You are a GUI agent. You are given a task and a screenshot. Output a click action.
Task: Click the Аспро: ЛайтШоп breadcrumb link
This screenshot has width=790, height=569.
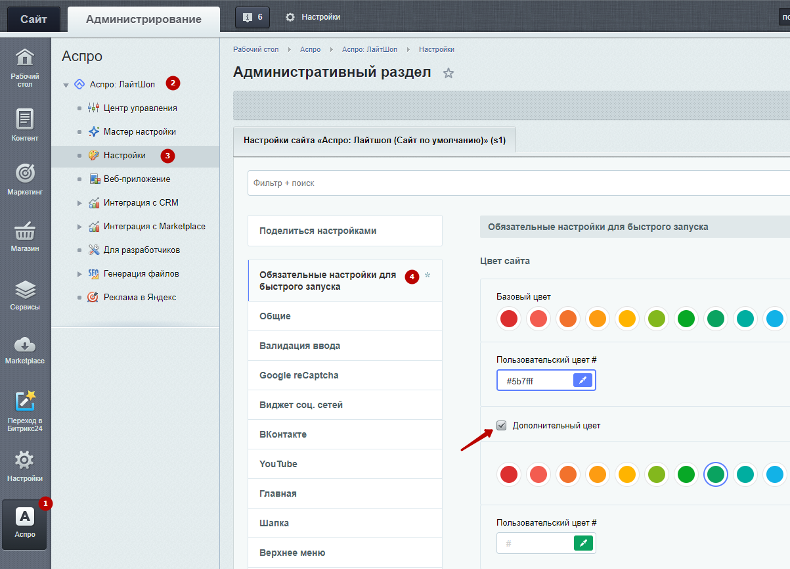[x=369, y=49]
